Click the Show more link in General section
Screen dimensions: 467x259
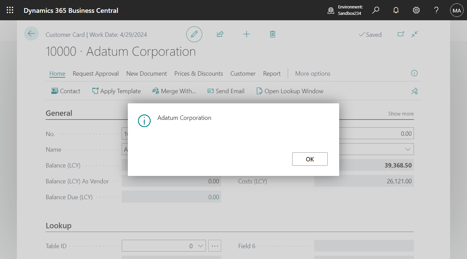401,113
